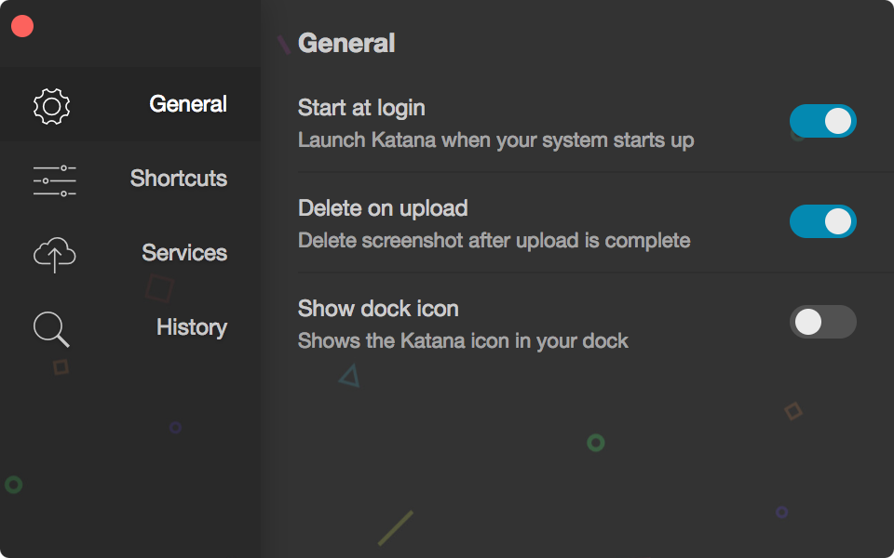
Task: Click "Shows the Katana icon in your dock" text
Action: click(x=463, y=341)
